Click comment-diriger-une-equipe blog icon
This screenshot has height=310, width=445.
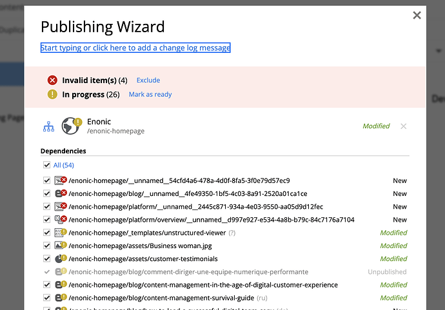click(x=59, y=272)
